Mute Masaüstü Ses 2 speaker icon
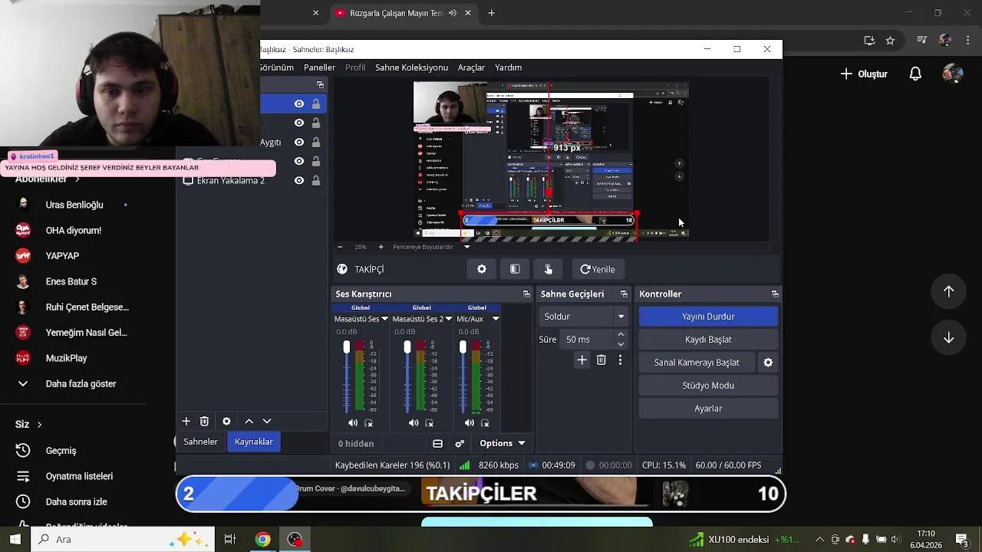The height and width of the screenshot is (552, 982). pyautogui.click(x=414, y=423)
